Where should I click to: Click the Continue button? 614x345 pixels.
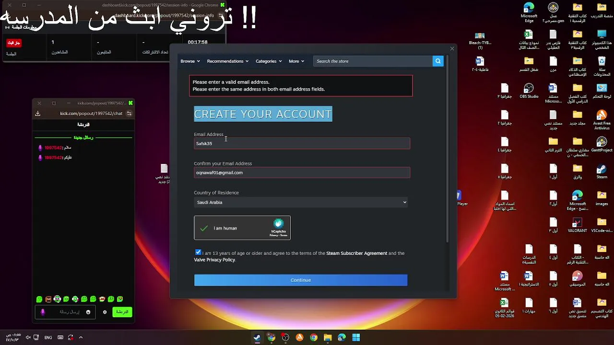click(301, 280)
